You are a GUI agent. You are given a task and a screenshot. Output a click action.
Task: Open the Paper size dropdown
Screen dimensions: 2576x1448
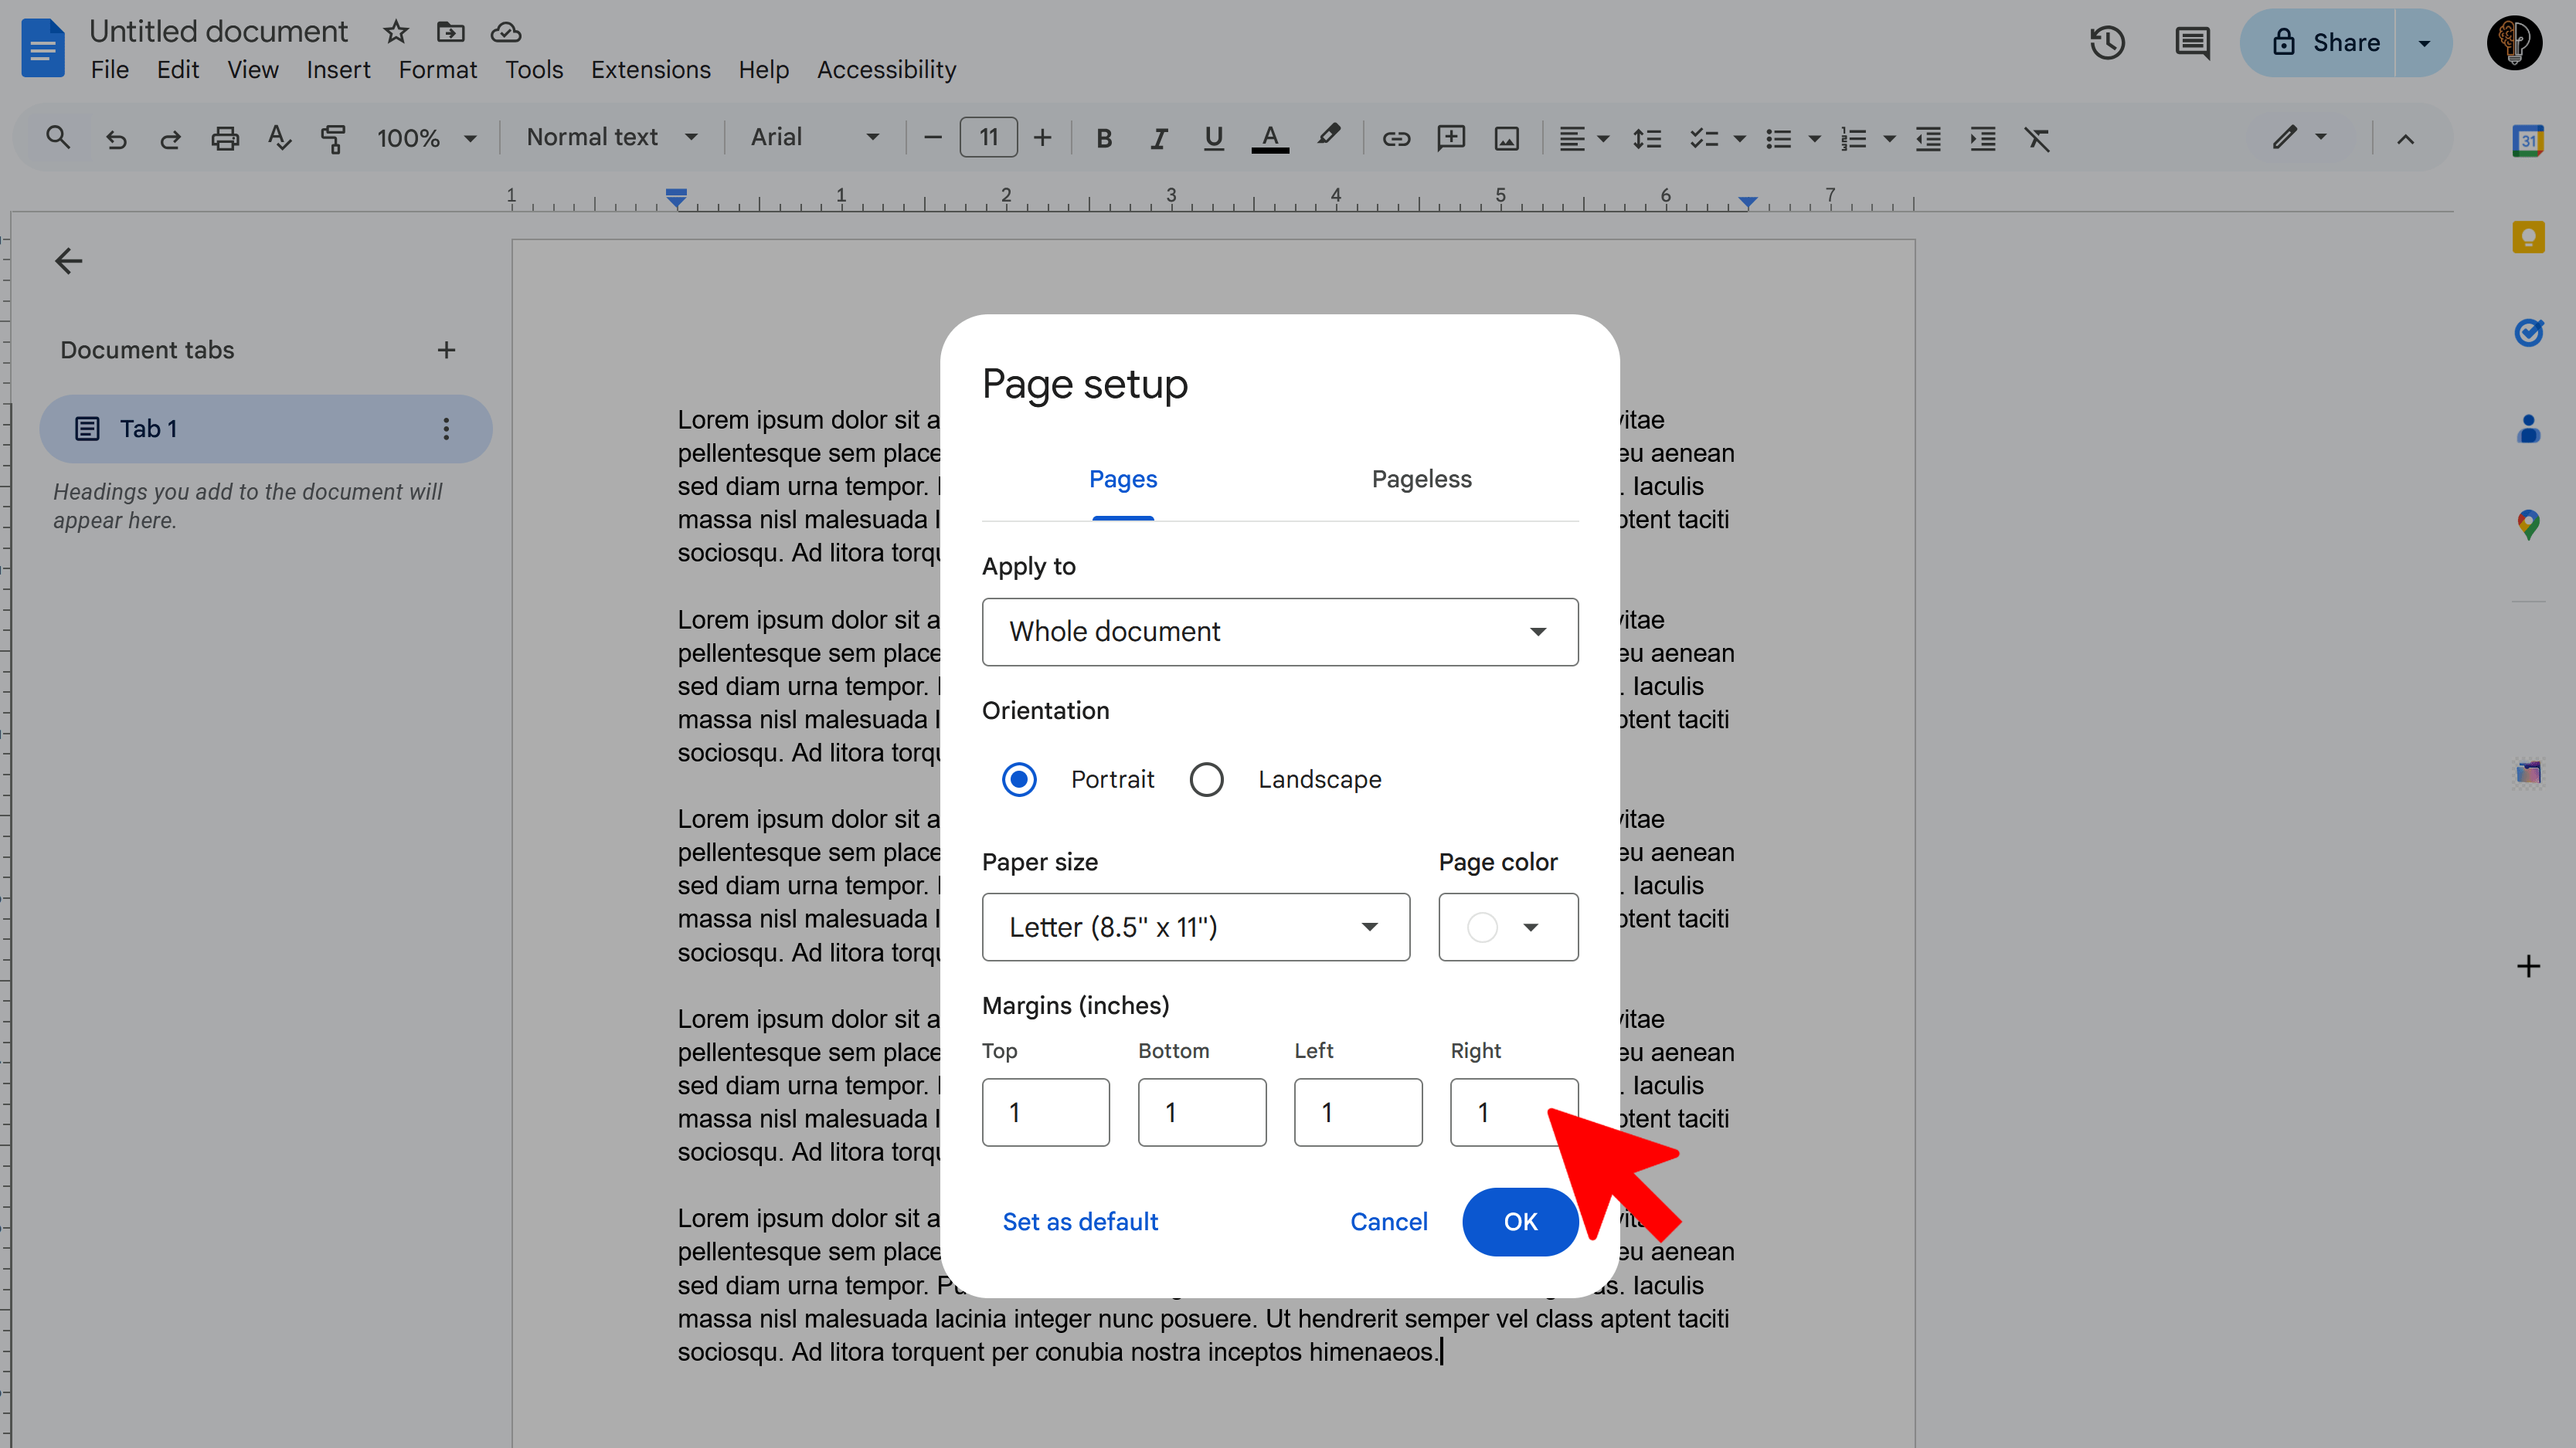pos(1195,927)
